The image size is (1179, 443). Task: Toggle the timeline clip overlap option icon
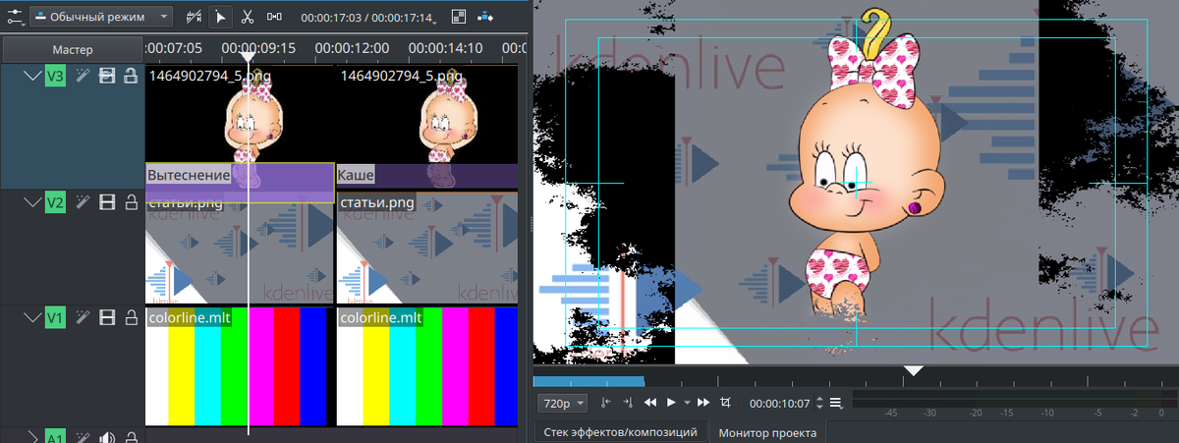pyautogui.click(x=195, y=17)
